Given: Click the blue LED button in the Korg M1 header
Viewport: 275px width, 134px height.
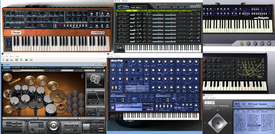Looking at the screenshot, I should coord(158,7).
